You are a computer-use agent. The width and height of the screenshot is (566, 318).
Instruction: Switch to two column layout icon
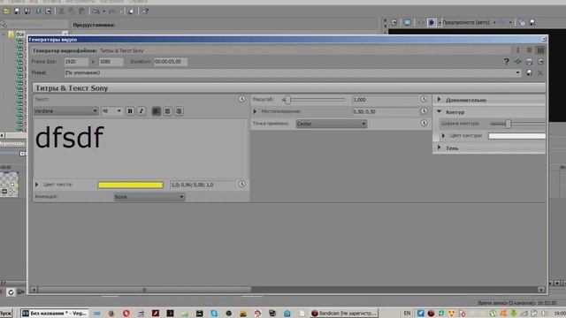tap(529, 50)
